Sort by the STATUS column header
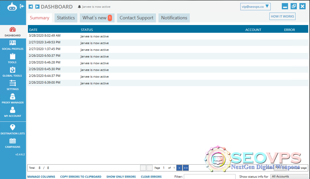This screenshot has width=310, height=179. pos(87,30)
